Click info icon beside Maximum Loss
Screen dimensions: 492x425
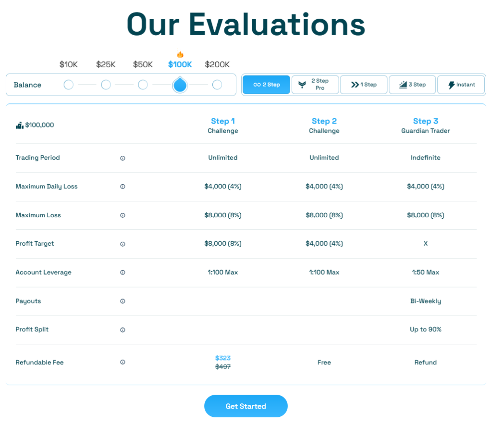123,215
